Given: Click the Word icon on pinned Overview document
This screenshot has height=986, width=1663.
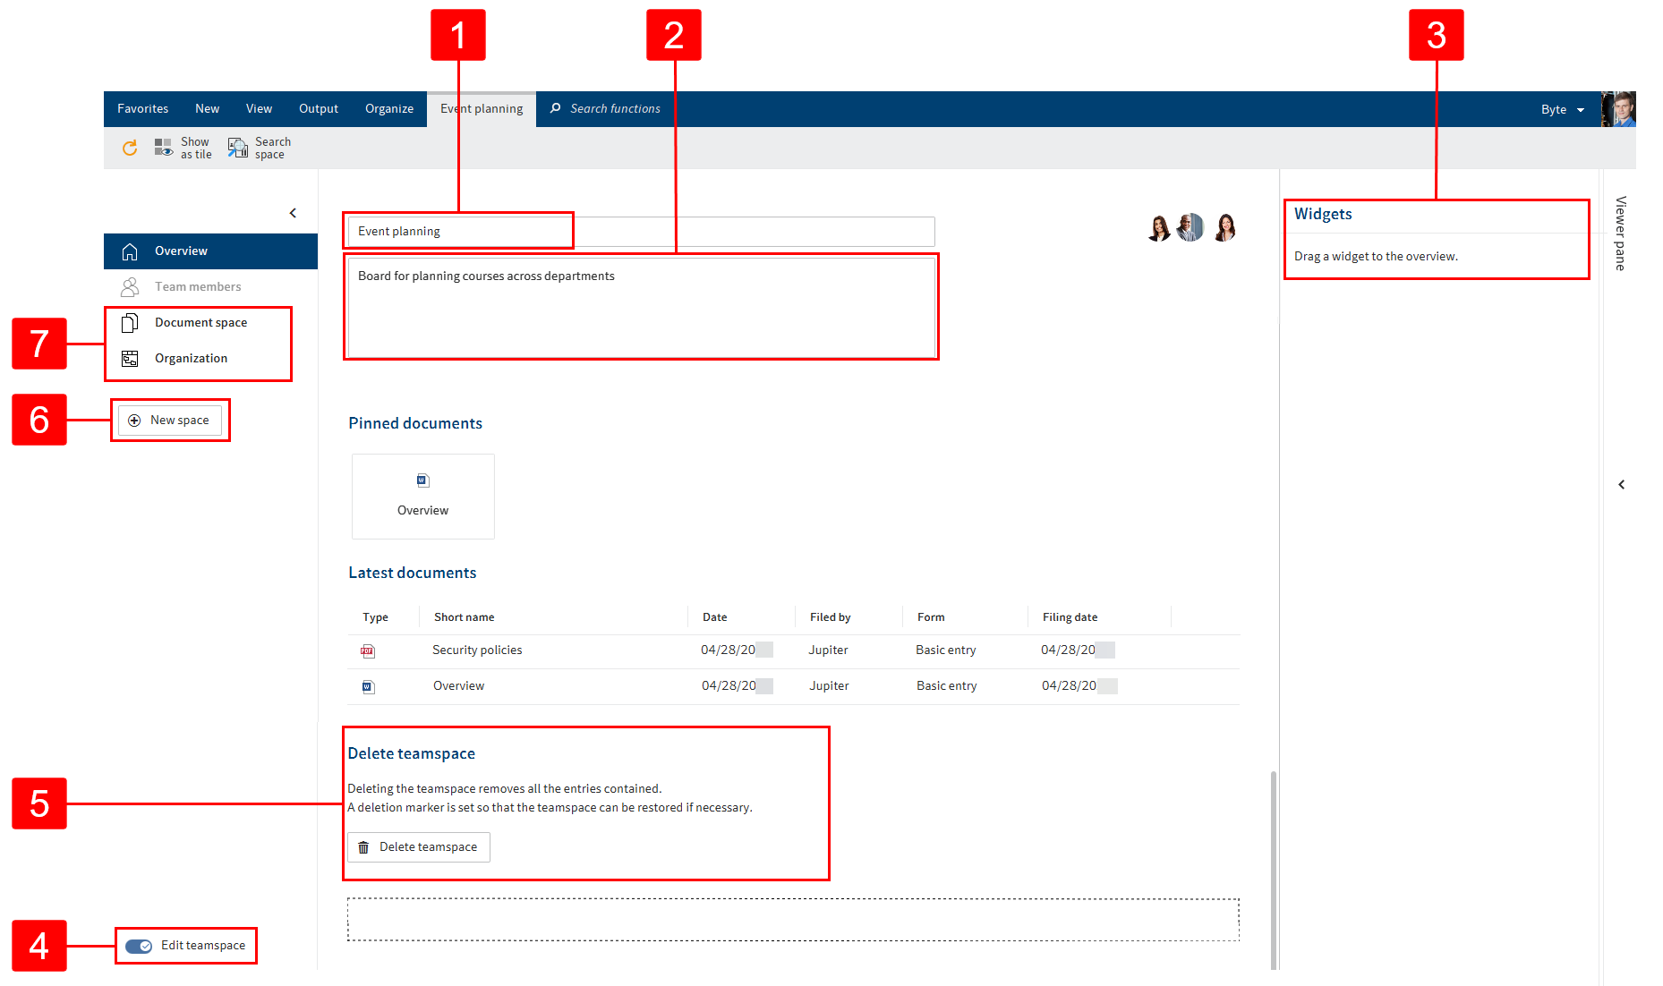Looking at the screenshot, I should [x=422, y=480].
